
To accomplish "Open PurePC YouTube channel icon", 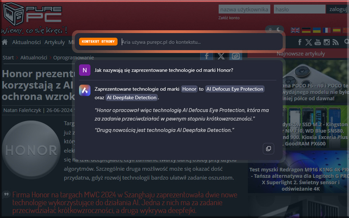I will (x=318, y=42).
